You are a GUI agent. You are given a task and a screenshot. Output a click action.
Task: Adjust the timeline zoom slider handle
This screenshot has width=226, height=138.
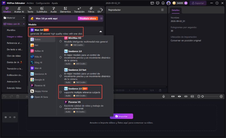click(203, 96)
